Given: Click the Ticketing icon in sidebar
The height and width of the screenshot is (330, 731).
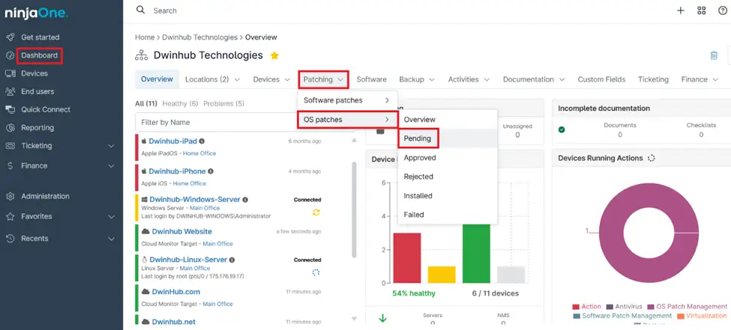Looking at the screenshot, I should point(10,146).
